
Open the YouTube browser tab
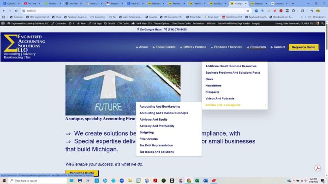(31, 3)
